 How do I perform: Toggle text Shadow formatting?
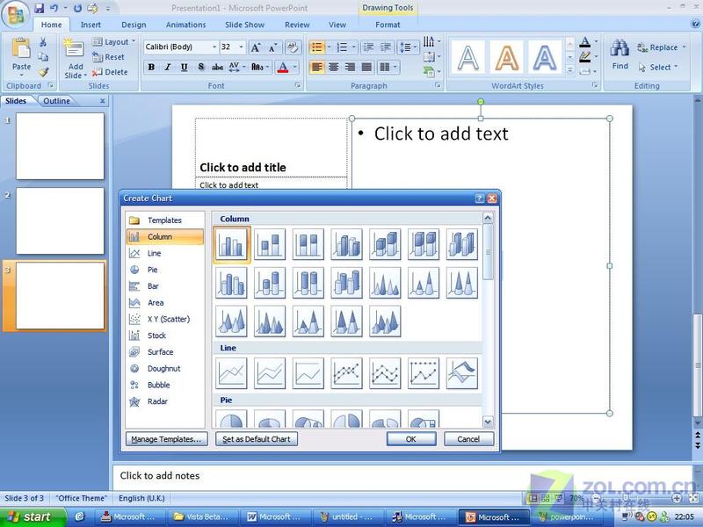click(x=200, y=68)
